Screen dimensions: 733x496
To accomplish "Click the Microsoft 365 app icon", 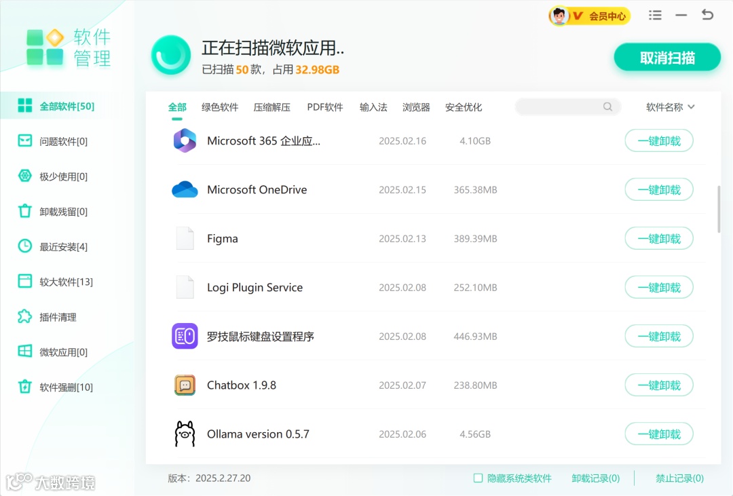I will (185, 140).
